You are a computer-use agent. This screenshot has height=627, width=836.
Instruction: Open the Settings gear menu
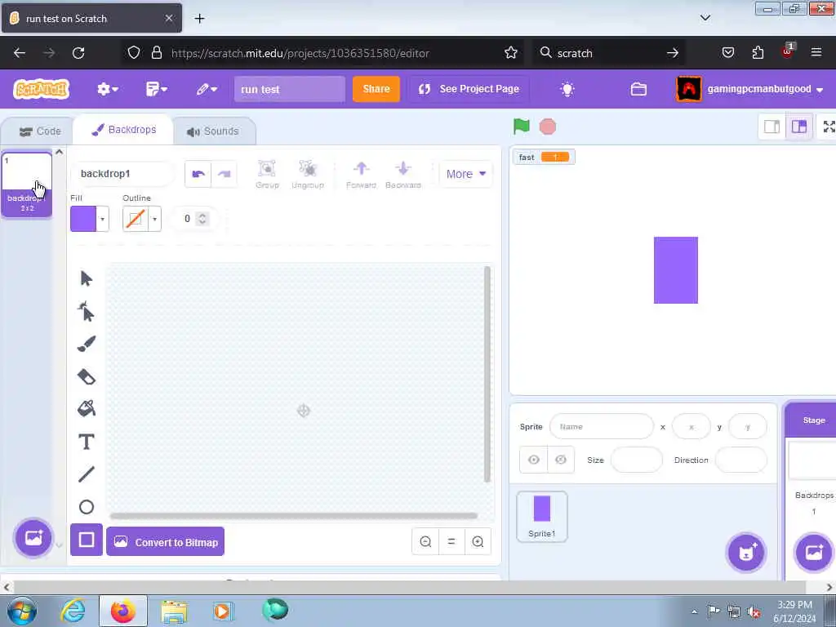(x=107, y=89)
